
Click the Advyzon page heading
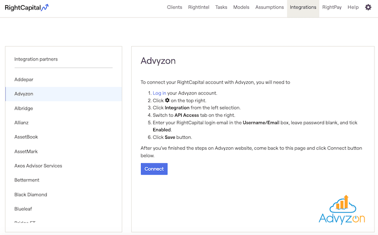click(158, 60)
